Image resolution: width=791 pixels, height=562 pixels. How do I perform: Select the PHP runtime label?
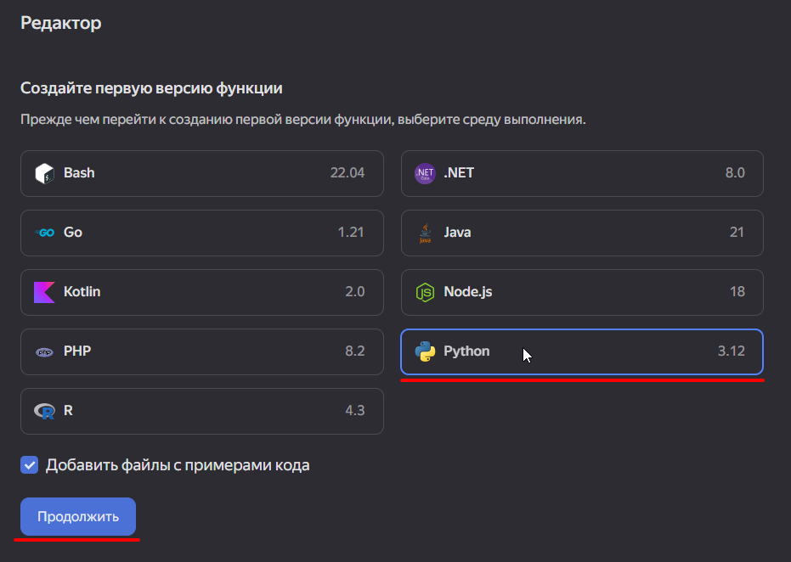click(77, 351)
